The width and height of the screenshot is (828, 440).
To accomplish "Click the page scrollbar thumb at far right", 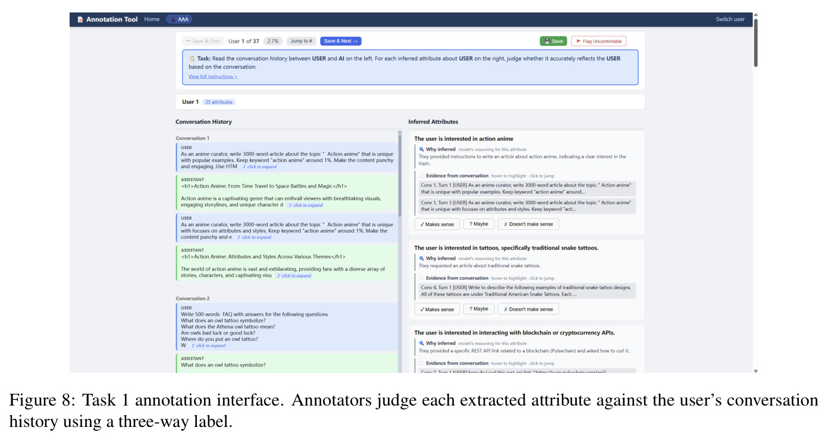I will (756, 42).
